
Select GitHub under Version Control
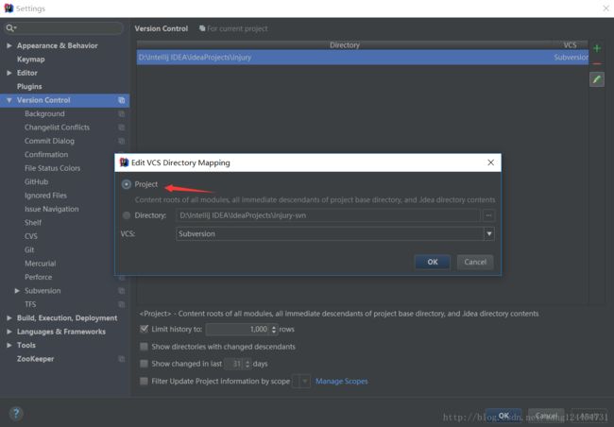click(x=37, y=181)
